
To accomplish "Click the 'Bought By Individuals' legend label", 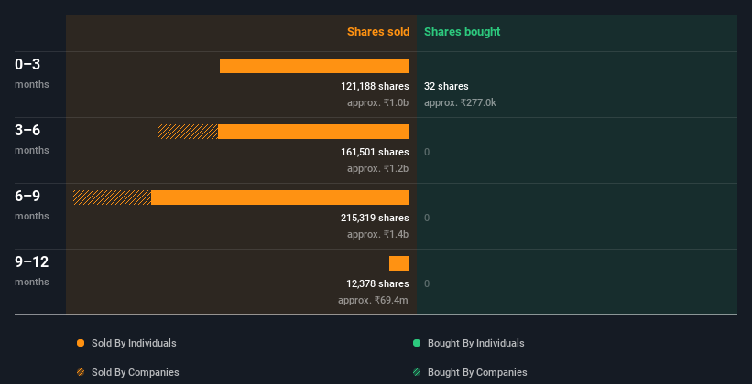I will 475,343.
